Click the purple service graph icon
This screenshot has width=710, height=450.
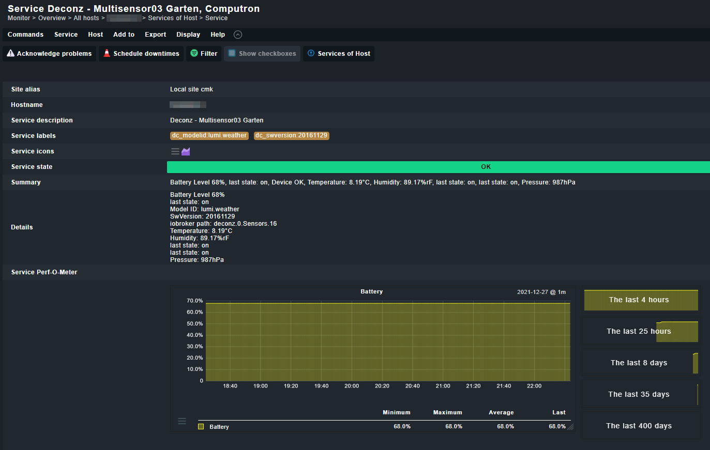(186, 151)
